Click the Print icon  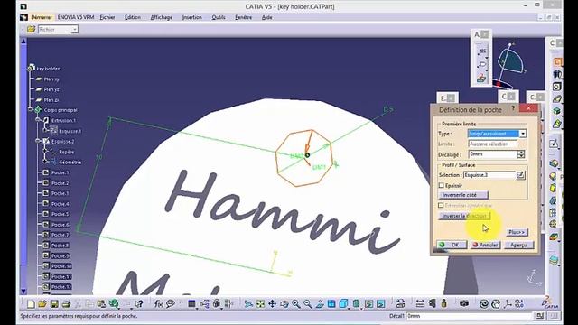tap(66, 304)
